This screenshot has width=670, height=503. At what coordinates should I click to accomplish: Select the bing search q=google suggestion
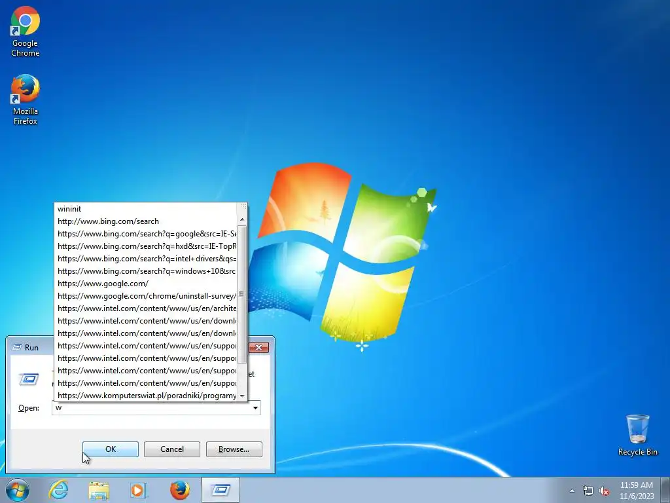[145, 234]
